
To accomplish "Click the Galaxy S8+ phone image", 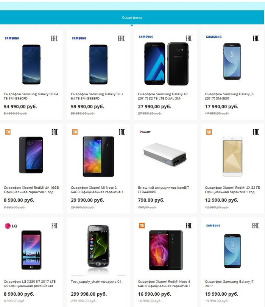I will click(98, 64).
